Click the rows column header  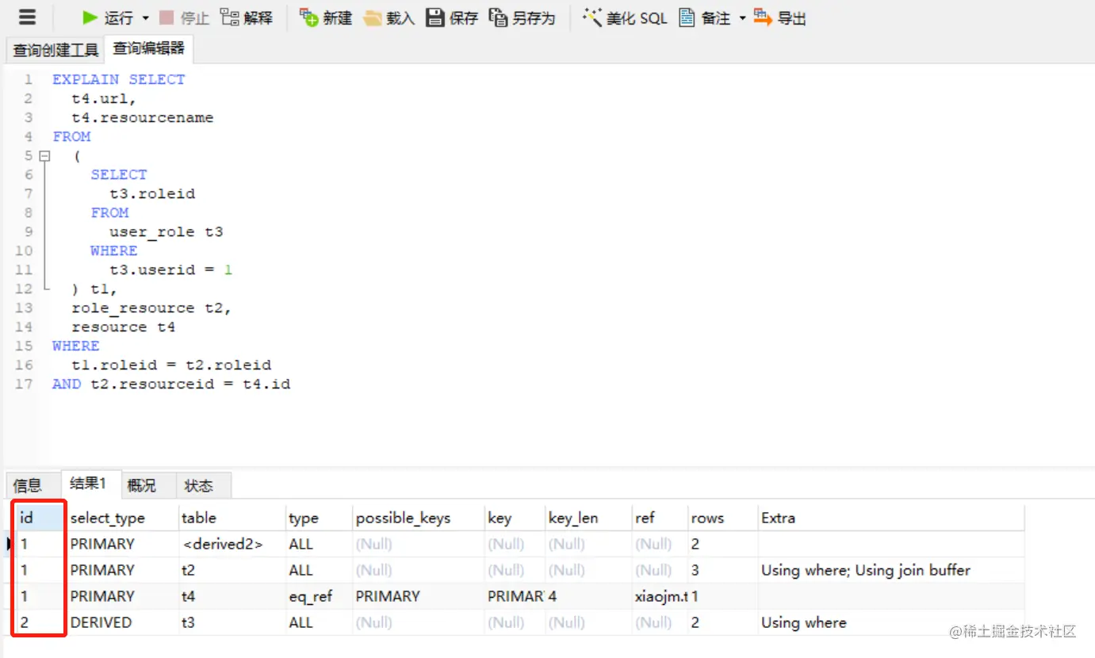tap(722, 518)
